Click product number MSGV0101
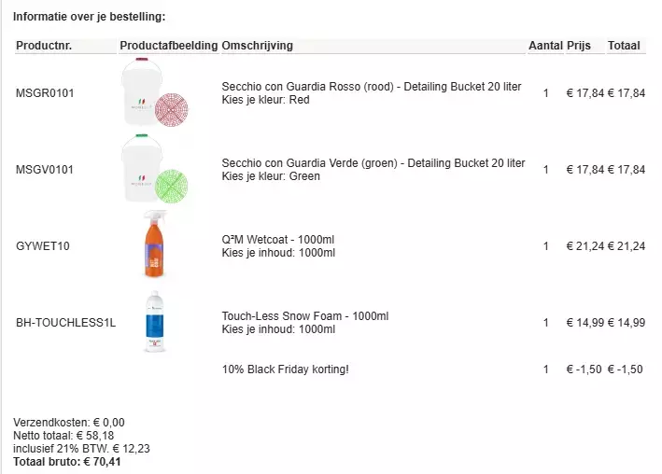The width and height of the screenshot is (662, 474). [x=45, y=170]
